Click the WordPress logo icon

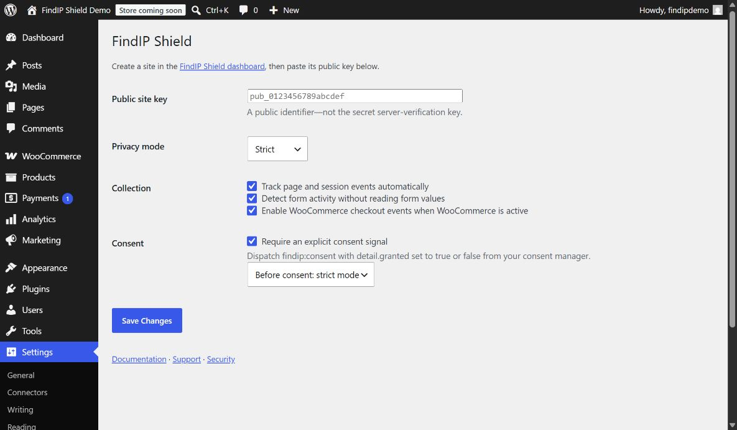[x=11, y=10]
